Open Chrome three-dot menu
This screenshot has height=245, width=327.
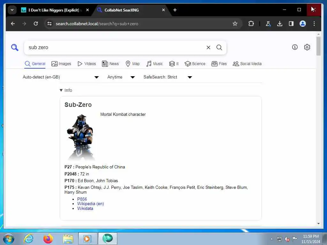[314, 24]
